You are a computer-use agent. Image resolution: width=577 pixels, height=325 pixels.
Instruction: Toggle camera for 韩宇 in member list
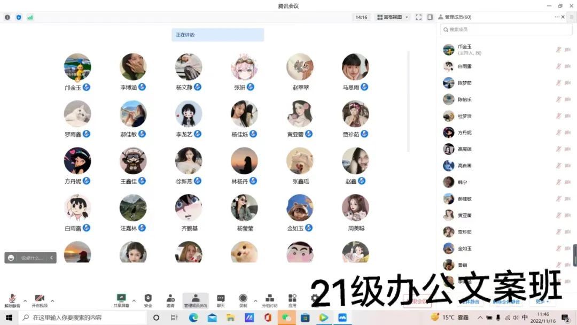point(568,182)
